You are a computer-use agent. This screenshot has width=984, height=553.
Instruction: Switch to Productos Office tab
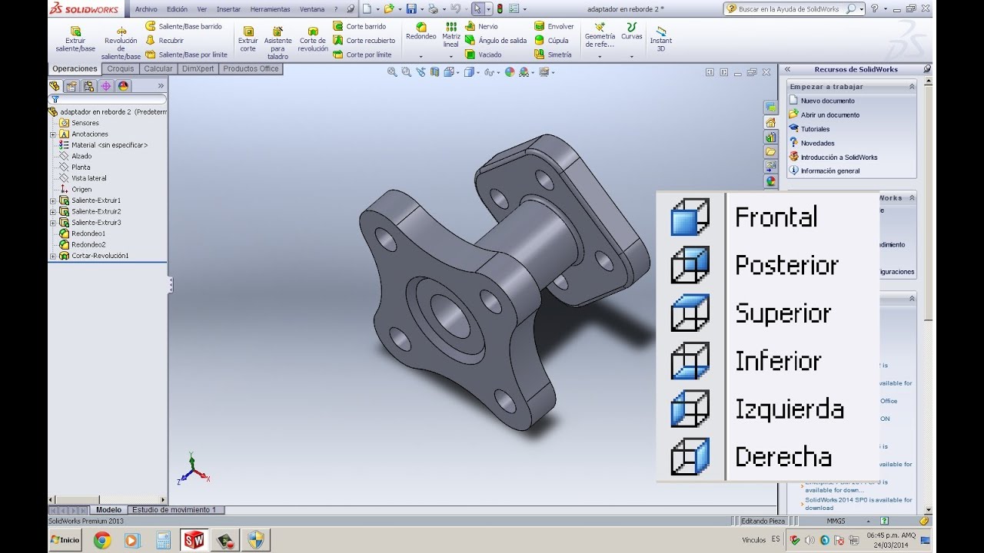(x=251, y=68)
